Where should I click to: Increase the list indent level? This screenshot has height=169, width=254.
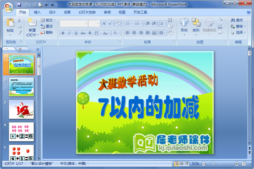(154, 24)
